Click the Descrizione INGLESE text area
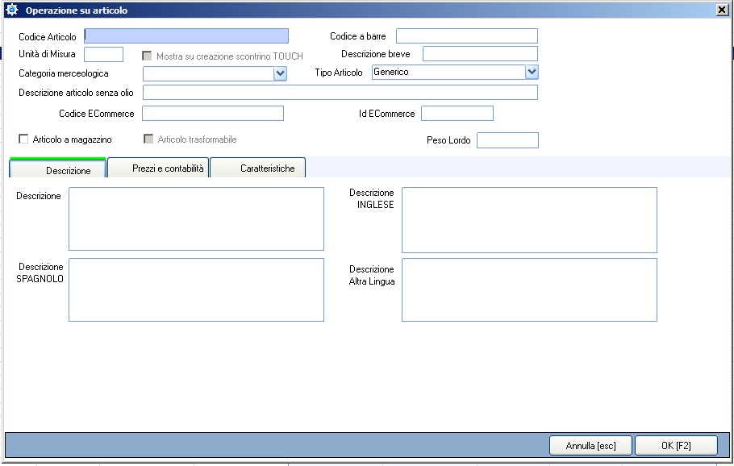Viewport: 734px width, 466px height. [x=529, y=220]
